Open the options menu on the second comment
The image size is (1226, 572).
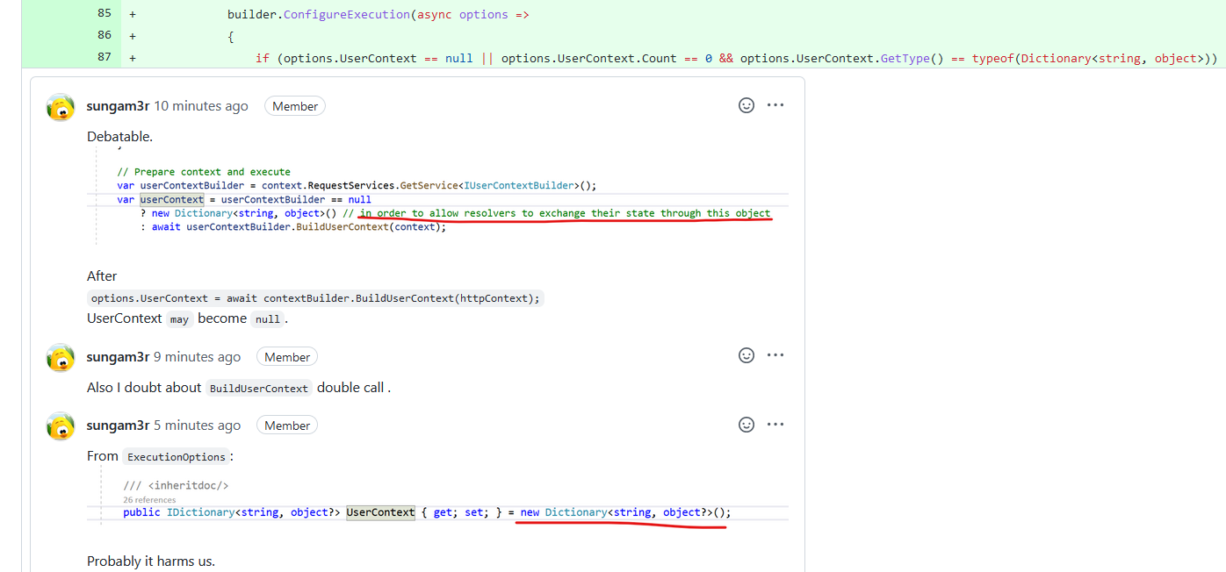point(775,354)
